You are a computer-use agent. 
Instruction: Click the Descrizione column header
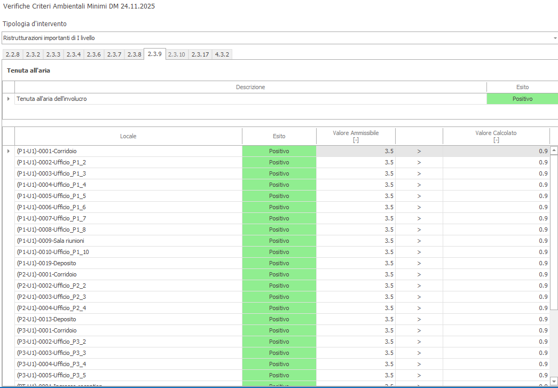point(250,87)
